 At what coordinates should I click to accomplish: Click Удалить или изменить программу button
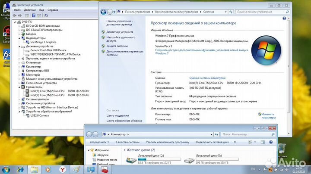point(168,142)
